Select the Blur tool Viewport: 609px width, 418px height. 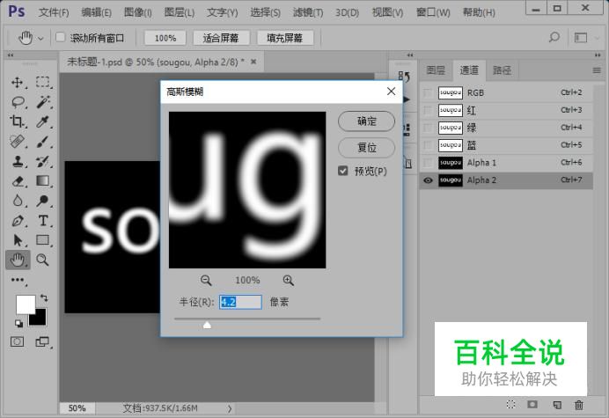[18, 201]
